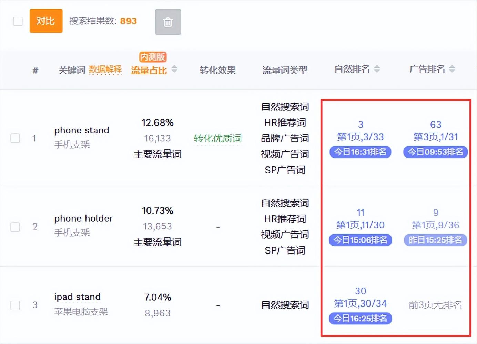Click 第3页,1/31 ad rank text
Viewport: 477px width, 344px height.
pos(436,137)
